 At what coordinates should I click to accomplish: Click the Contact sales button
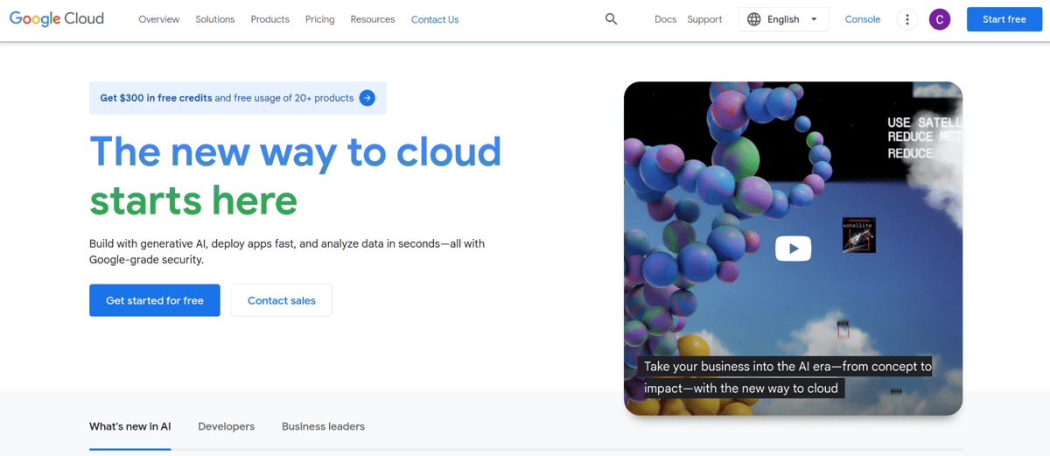(282, 300)
